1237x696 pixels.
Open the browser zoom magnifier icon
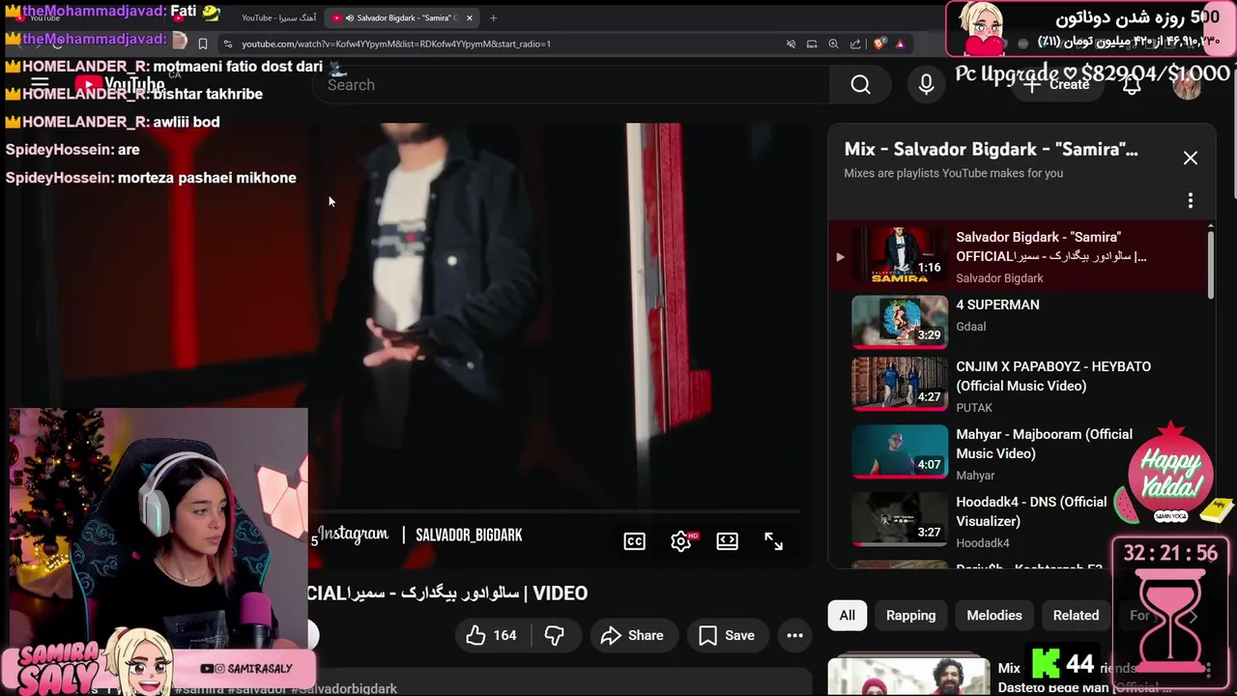tap(833, 43)
